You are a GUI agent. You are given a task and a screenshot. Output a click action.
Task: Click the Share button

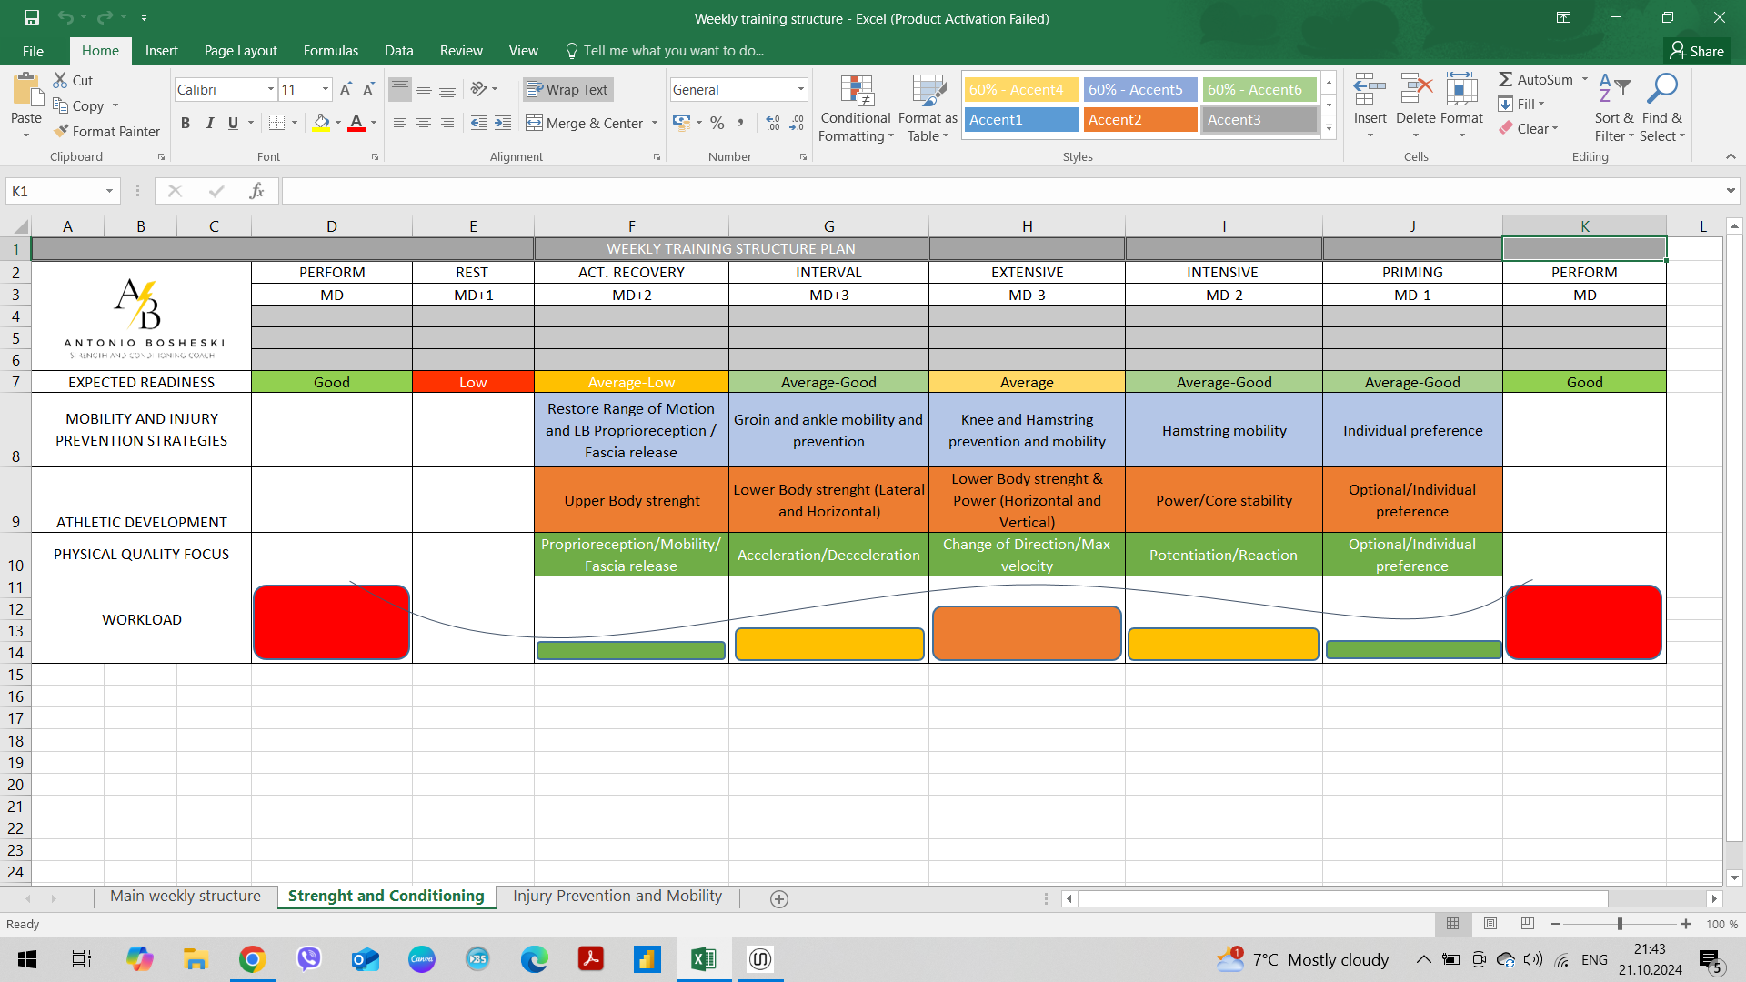point(1697,51)
